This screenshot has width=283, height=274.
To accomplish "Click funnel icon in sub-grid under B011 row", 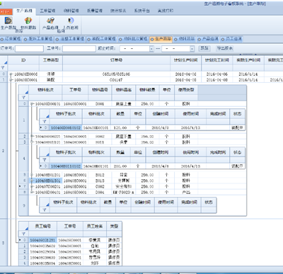I will pyautogui.click(x=45, y=160).
